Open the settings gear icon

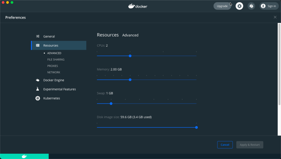pyautogui.click(x=239, y=6)
